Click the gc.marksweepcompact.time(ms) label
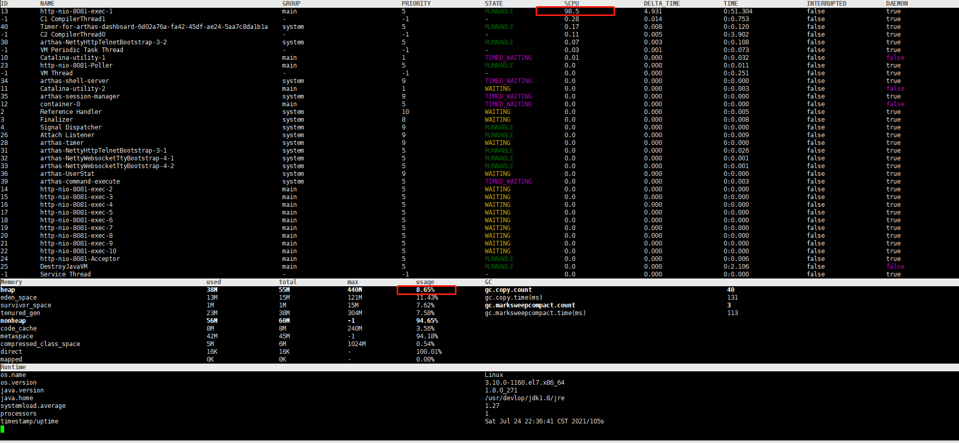Viewport: 959px width, 443px height. point(536,313)
